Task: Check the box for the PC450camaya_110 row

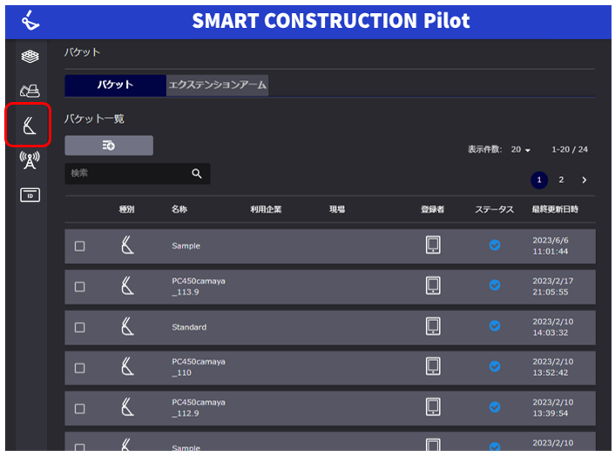Action: [79, 368]
